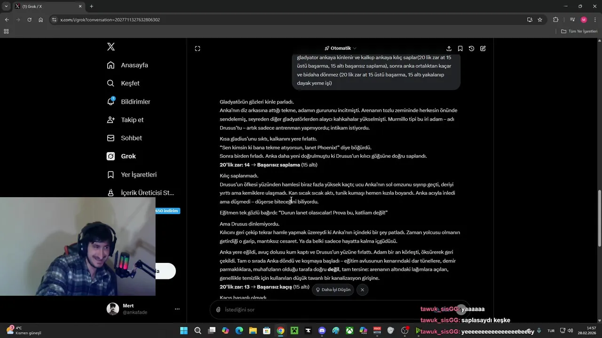The width and height of the screenshot is (602, 338).
Task: Open File Explorer from taskbar
Action: coord(253,330)
